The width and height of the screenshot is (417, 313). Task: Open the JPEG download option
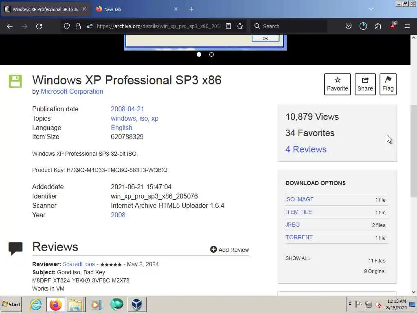click(292, 225)
